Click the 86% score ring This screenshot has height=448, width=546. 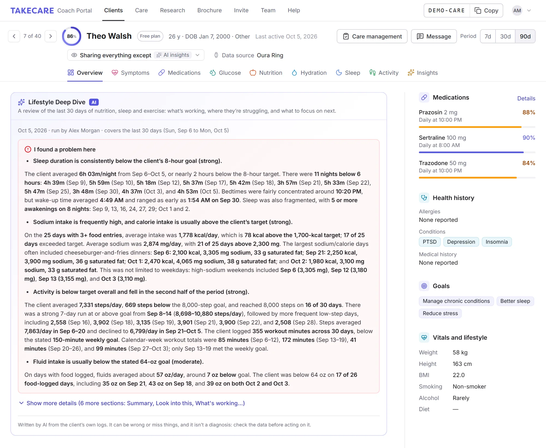coord(72,36)
